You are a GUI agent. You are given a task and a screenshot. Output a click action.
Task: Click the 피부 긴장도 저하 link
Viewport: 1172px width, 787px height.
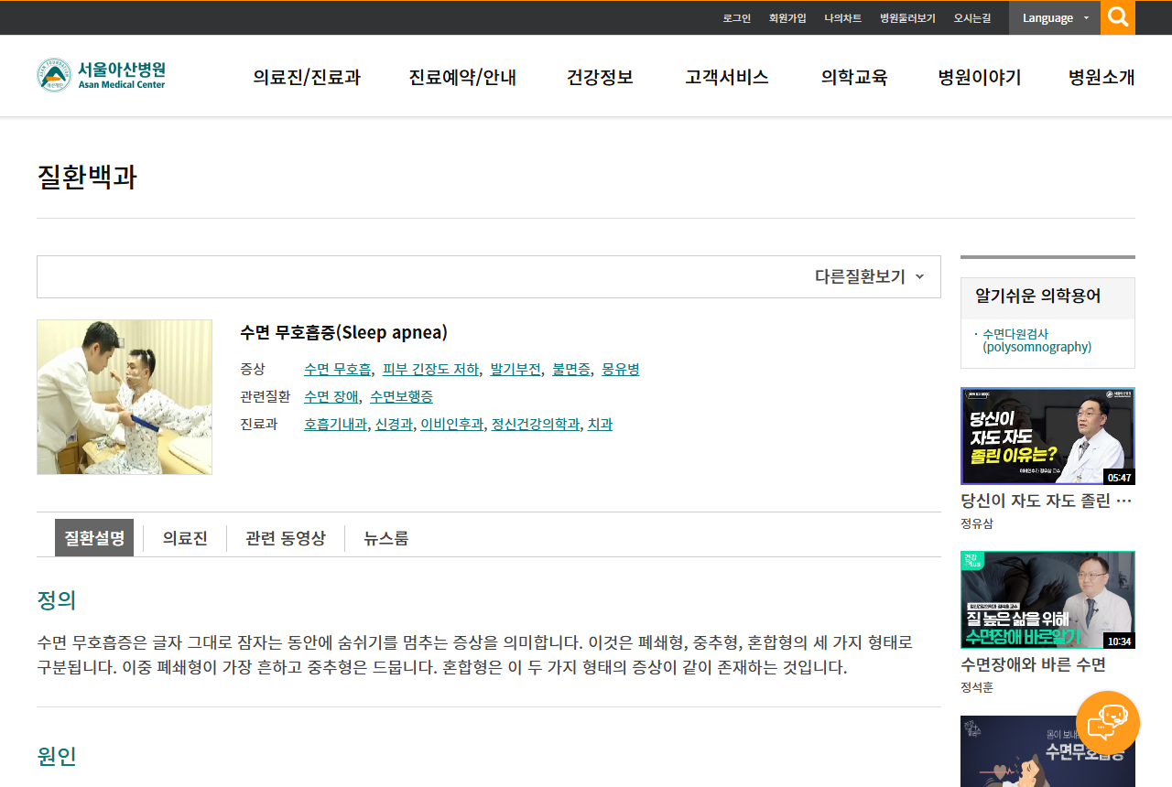coord(430,370)
